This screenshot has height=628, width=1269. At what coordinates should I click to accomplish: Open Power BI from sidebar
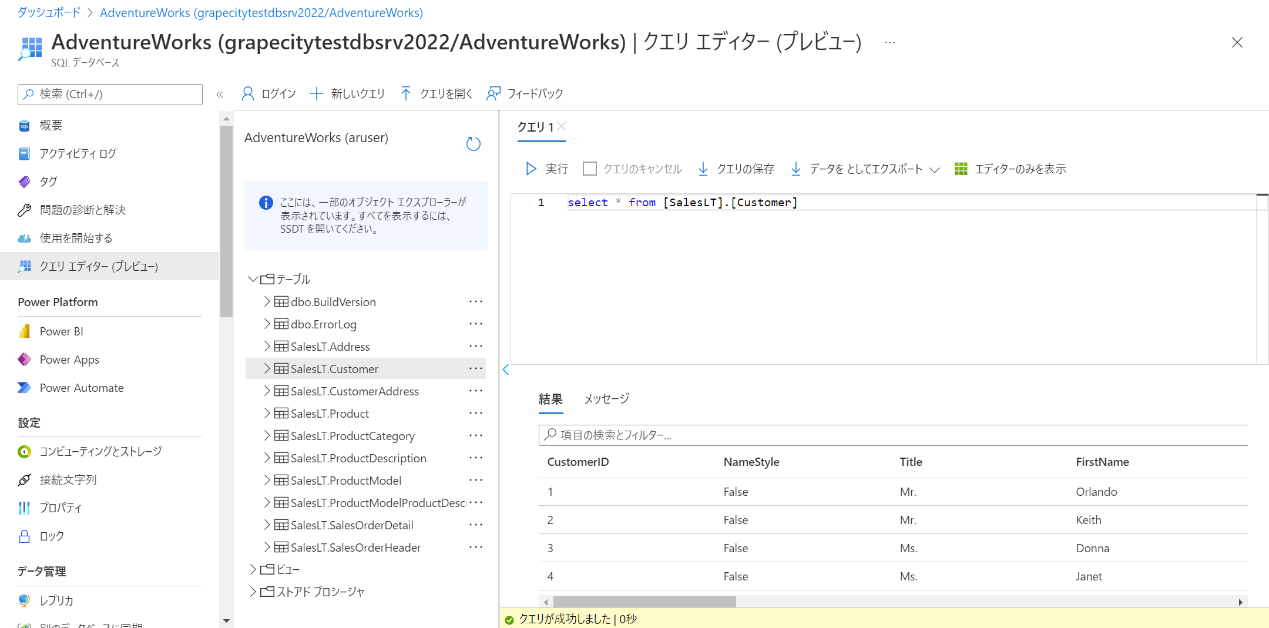pos(61,331)
